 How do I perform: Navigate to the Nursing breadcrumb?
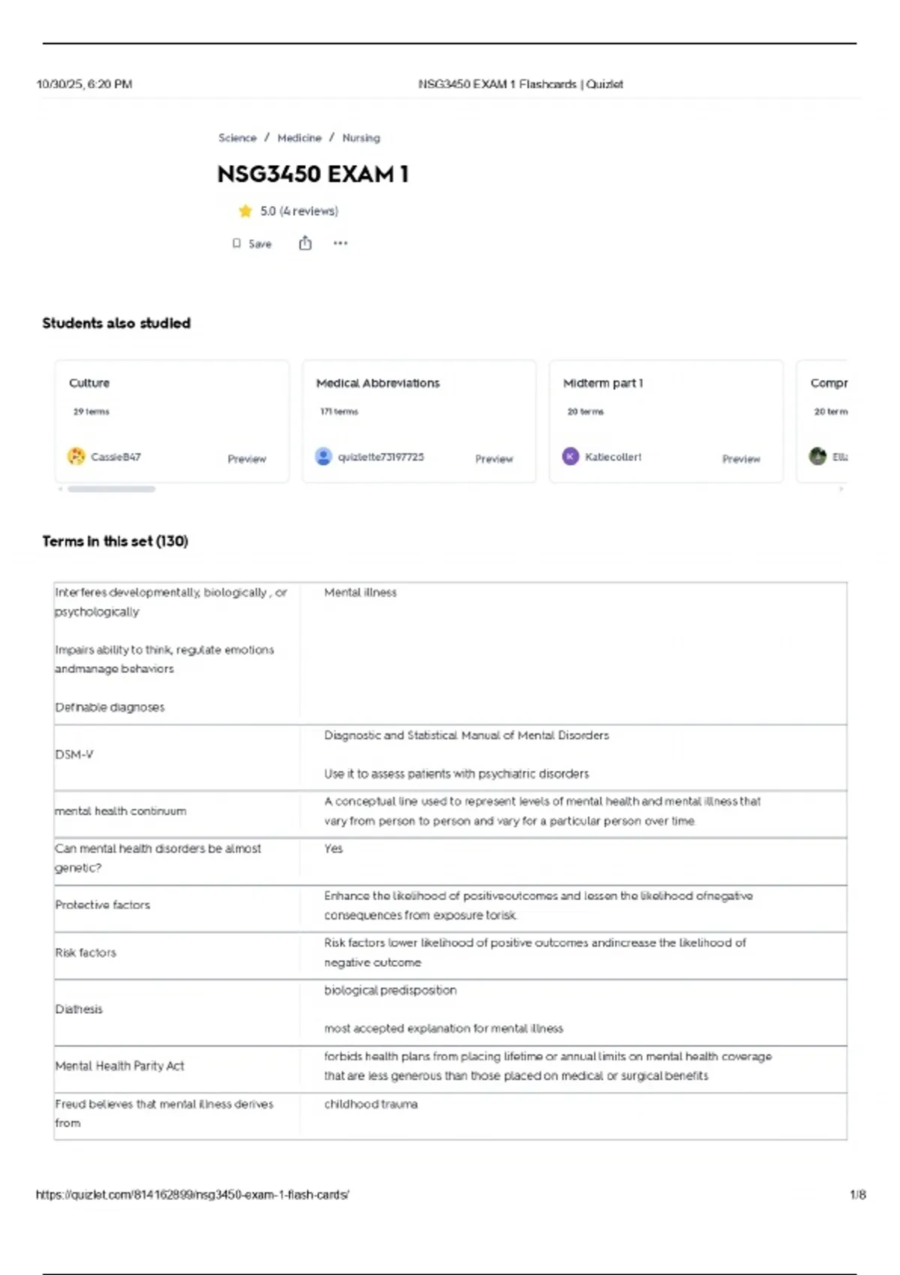[361, 138]
